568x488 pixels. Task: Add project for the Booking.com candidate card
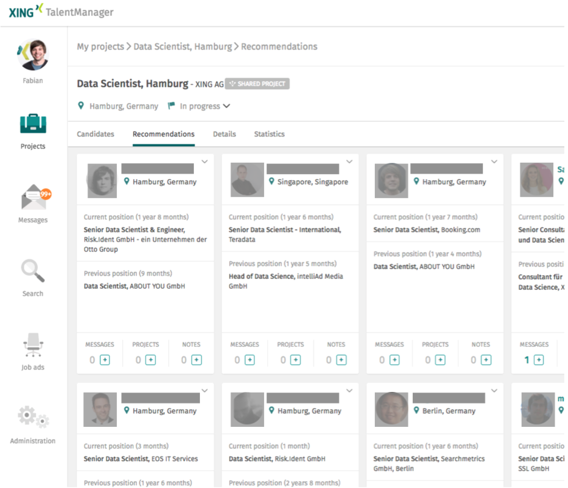pyautogui.click(x=440, y=360)
